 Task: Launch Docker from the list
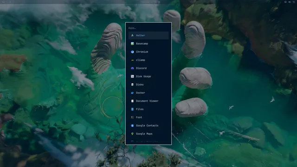click(148, 93)
